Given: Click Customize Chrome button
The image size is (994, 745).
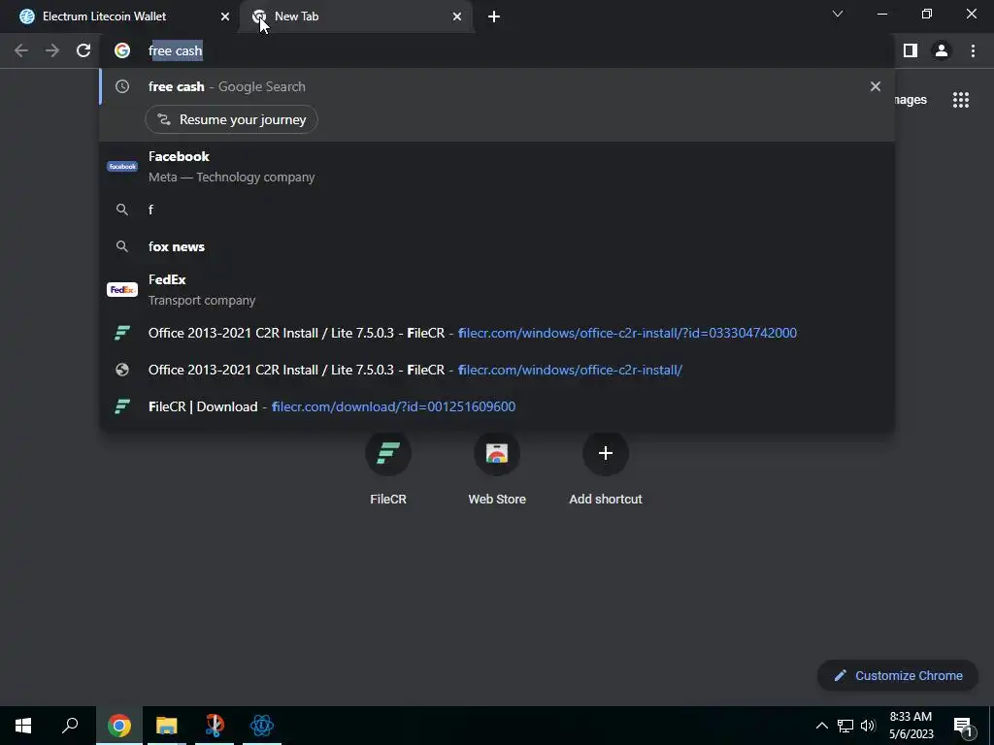Looking at the screenshot, I should (x=898, y=675).
